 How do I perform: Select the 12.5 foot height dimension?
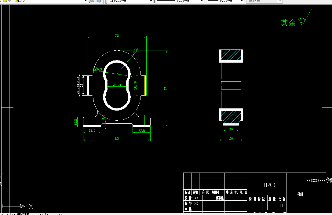pyautogui.click(x=75, y=122)
